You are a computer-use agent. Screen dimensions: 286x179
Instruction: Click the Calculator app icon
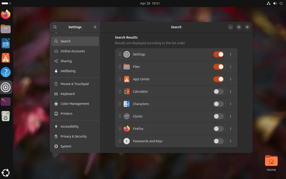[127, 92]
